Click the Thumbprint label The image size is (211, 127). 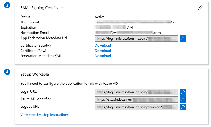coord(30,22)
